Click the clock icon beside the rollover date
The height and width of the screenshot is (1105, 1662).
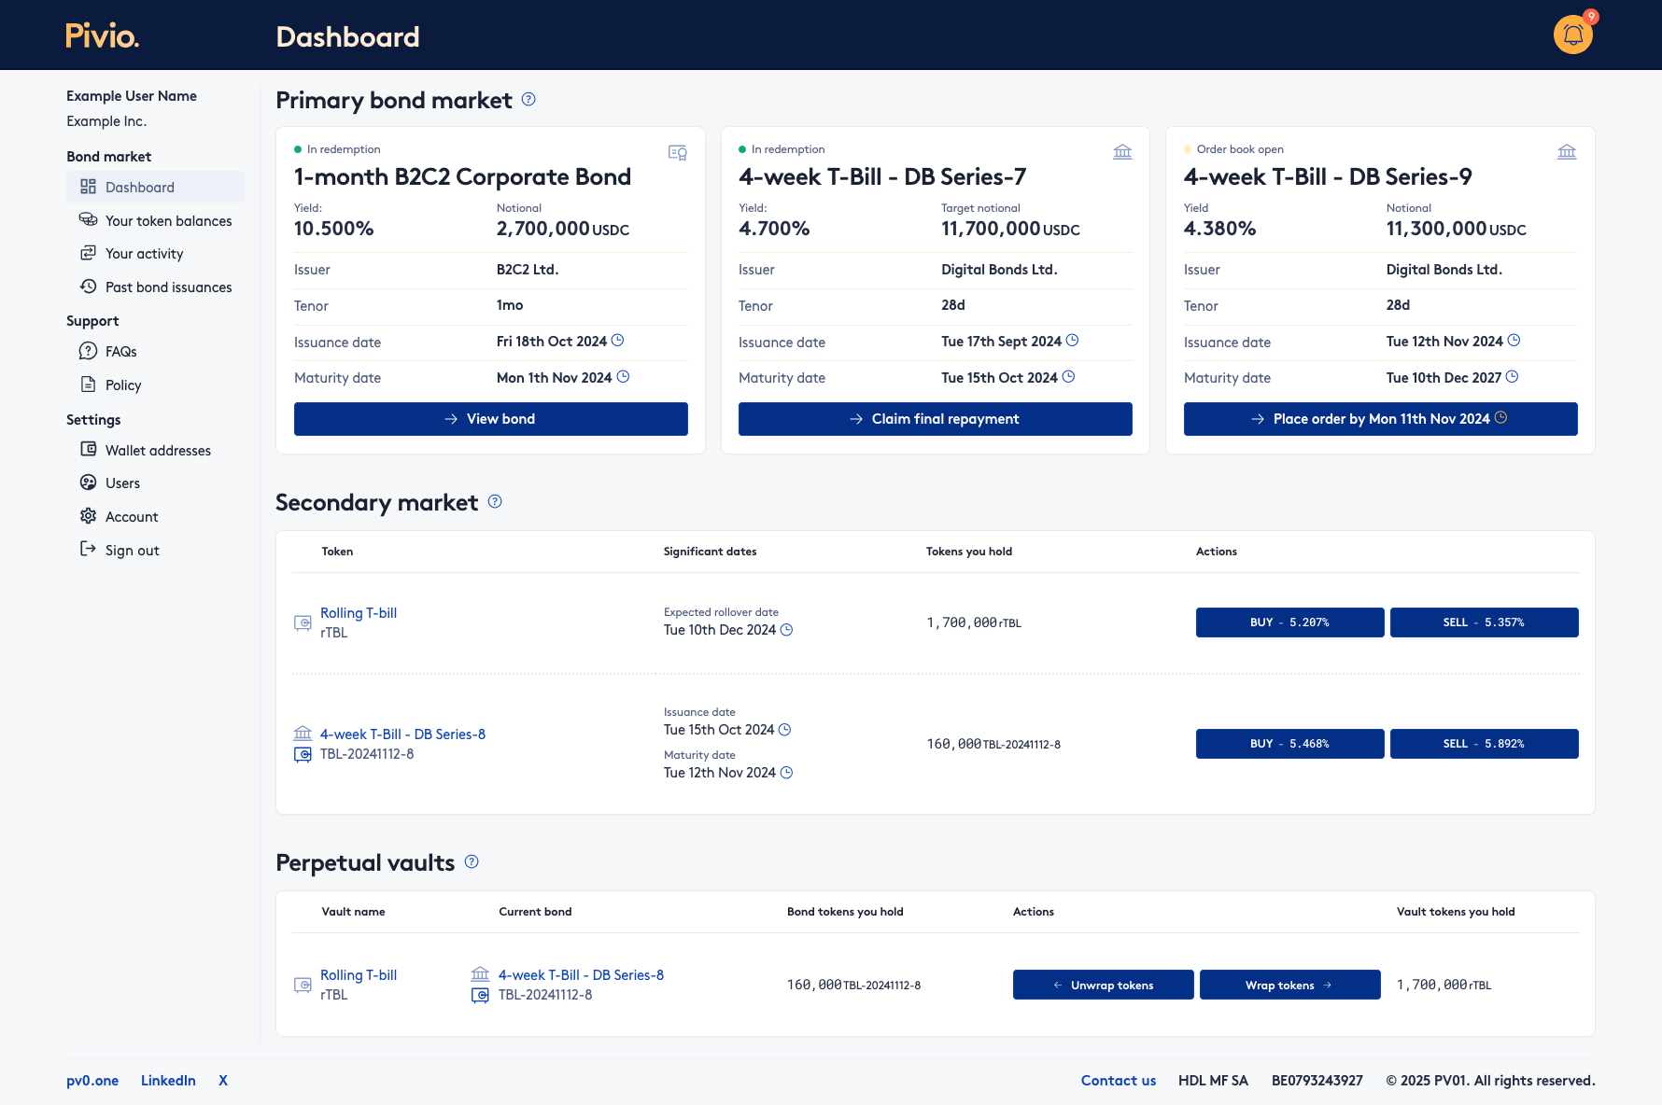pos(786,630)
